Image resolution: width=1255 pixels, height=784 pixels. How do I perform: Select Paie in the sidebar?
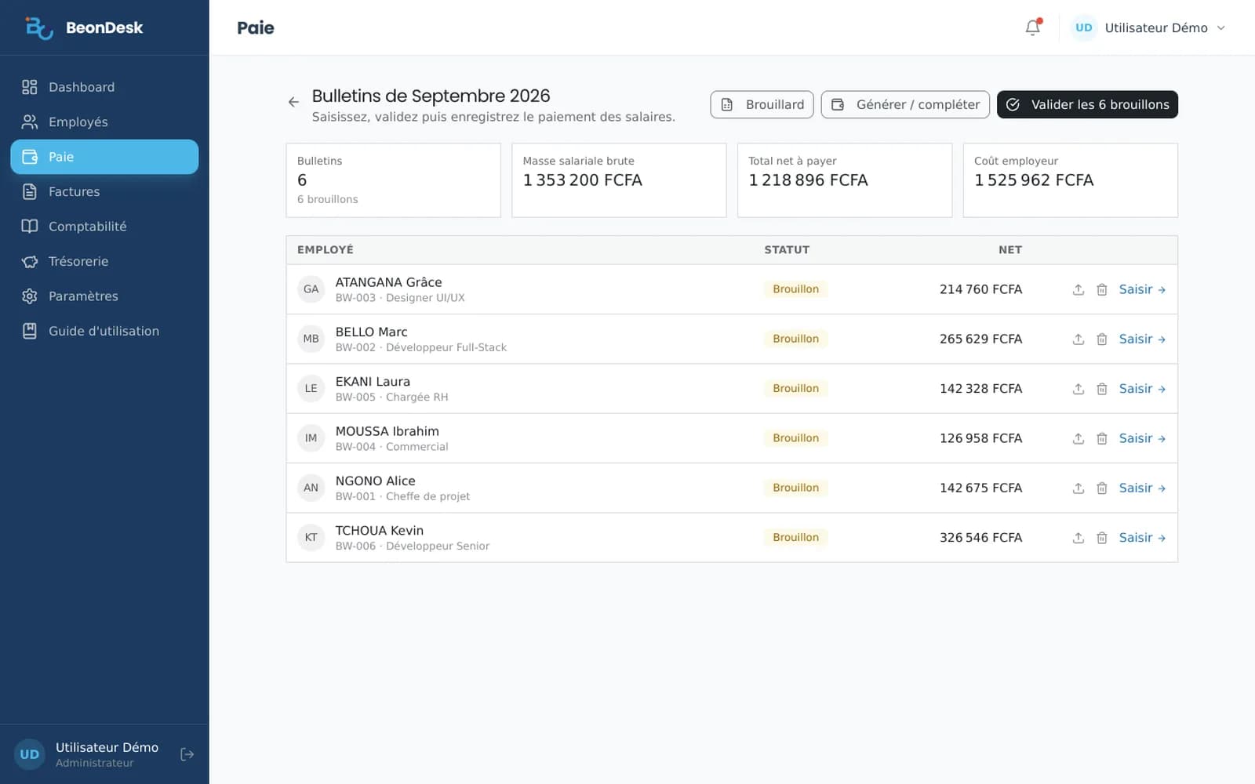point(104,157)
